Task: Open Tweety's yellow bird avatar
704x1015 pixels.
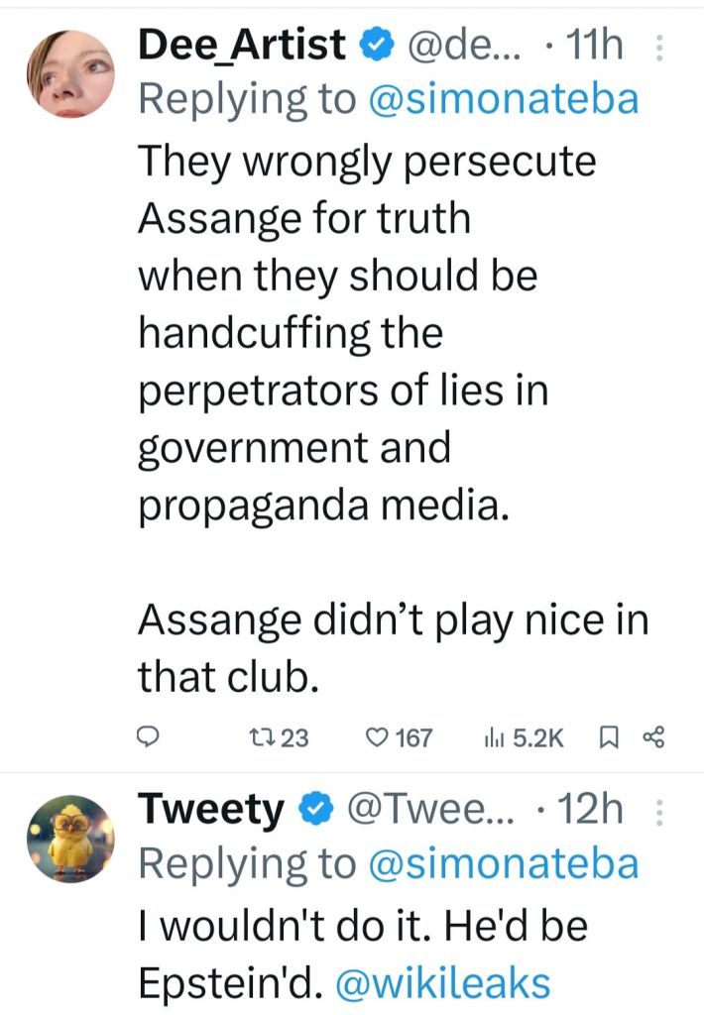Action: (69, 839)
